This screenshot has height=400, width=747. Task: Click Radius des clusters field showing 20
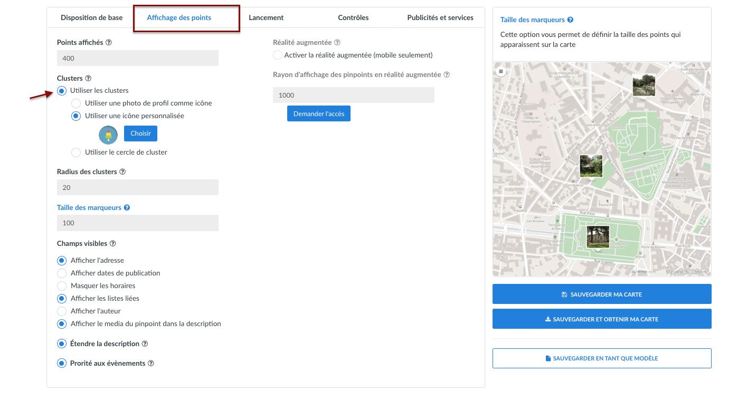[x=138, y=188]
